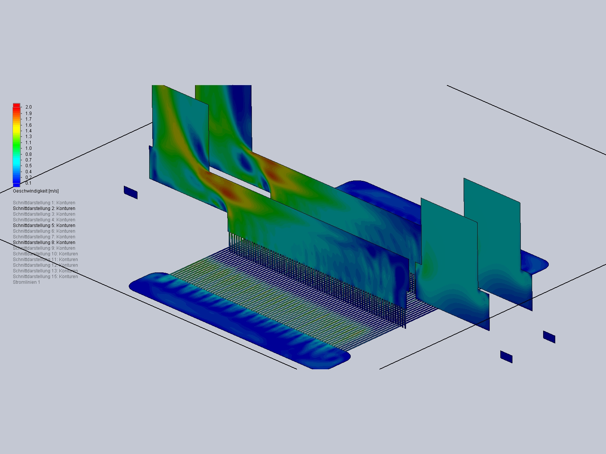Screen dimensions: 606x454
Task: Select Schnittdarstellung 3: Konturen entry
Action: (x=44, y=214)
